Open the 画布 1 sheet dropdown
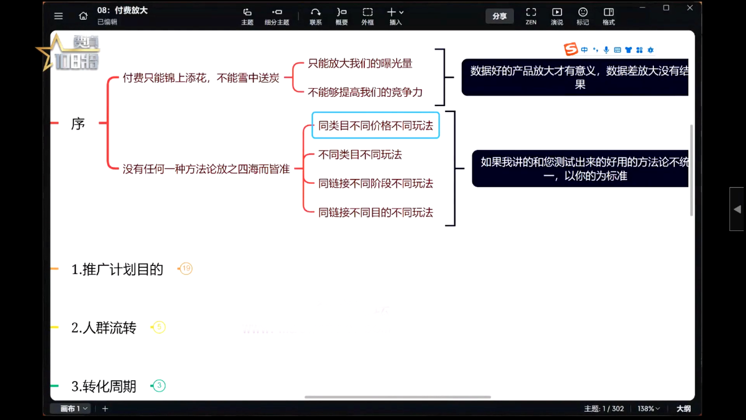Image resolution: width=746 pixels, height=420 pixels. [74, 409]
